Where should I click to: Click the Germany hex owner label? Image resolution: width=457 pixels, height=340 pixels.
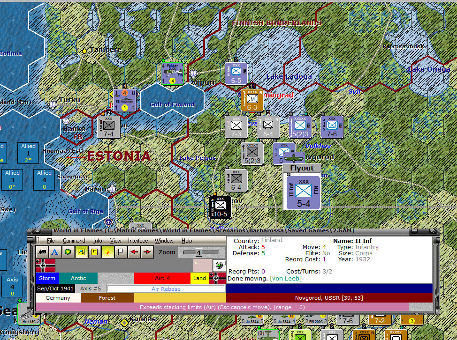tap(58, 298)
